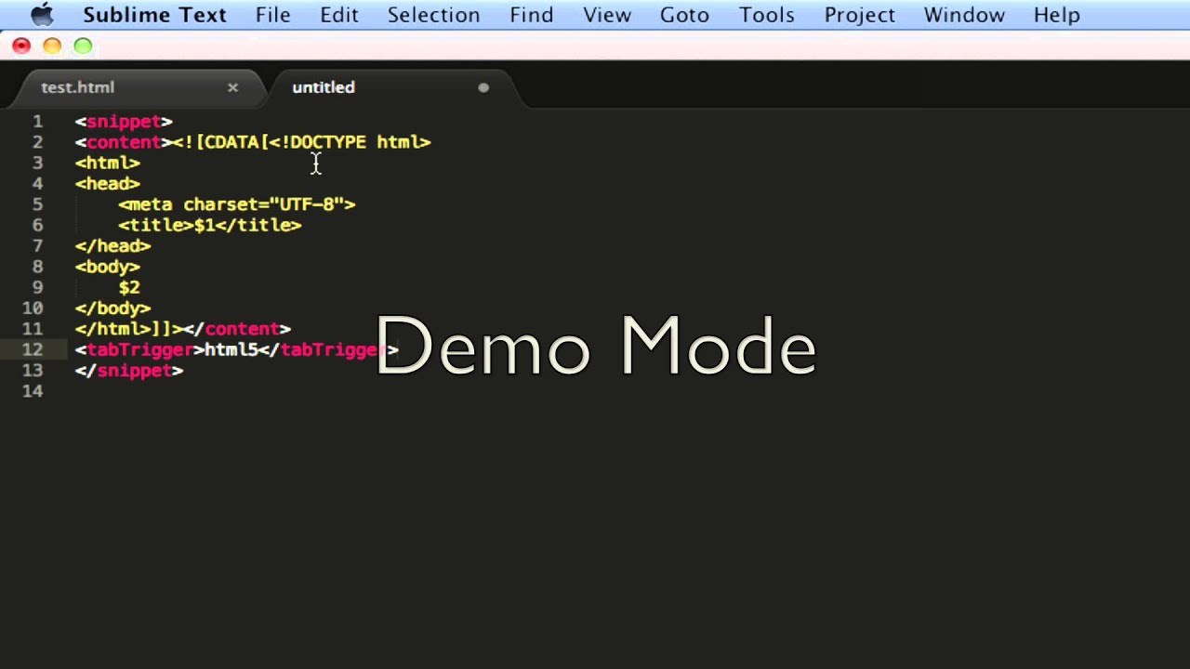Open the Selection menu

(433, 15)
